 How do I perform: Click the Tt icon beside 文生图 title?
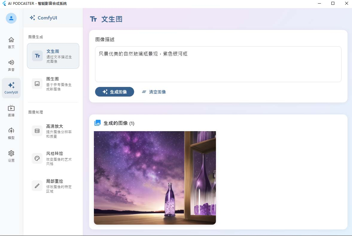[94, 19]
